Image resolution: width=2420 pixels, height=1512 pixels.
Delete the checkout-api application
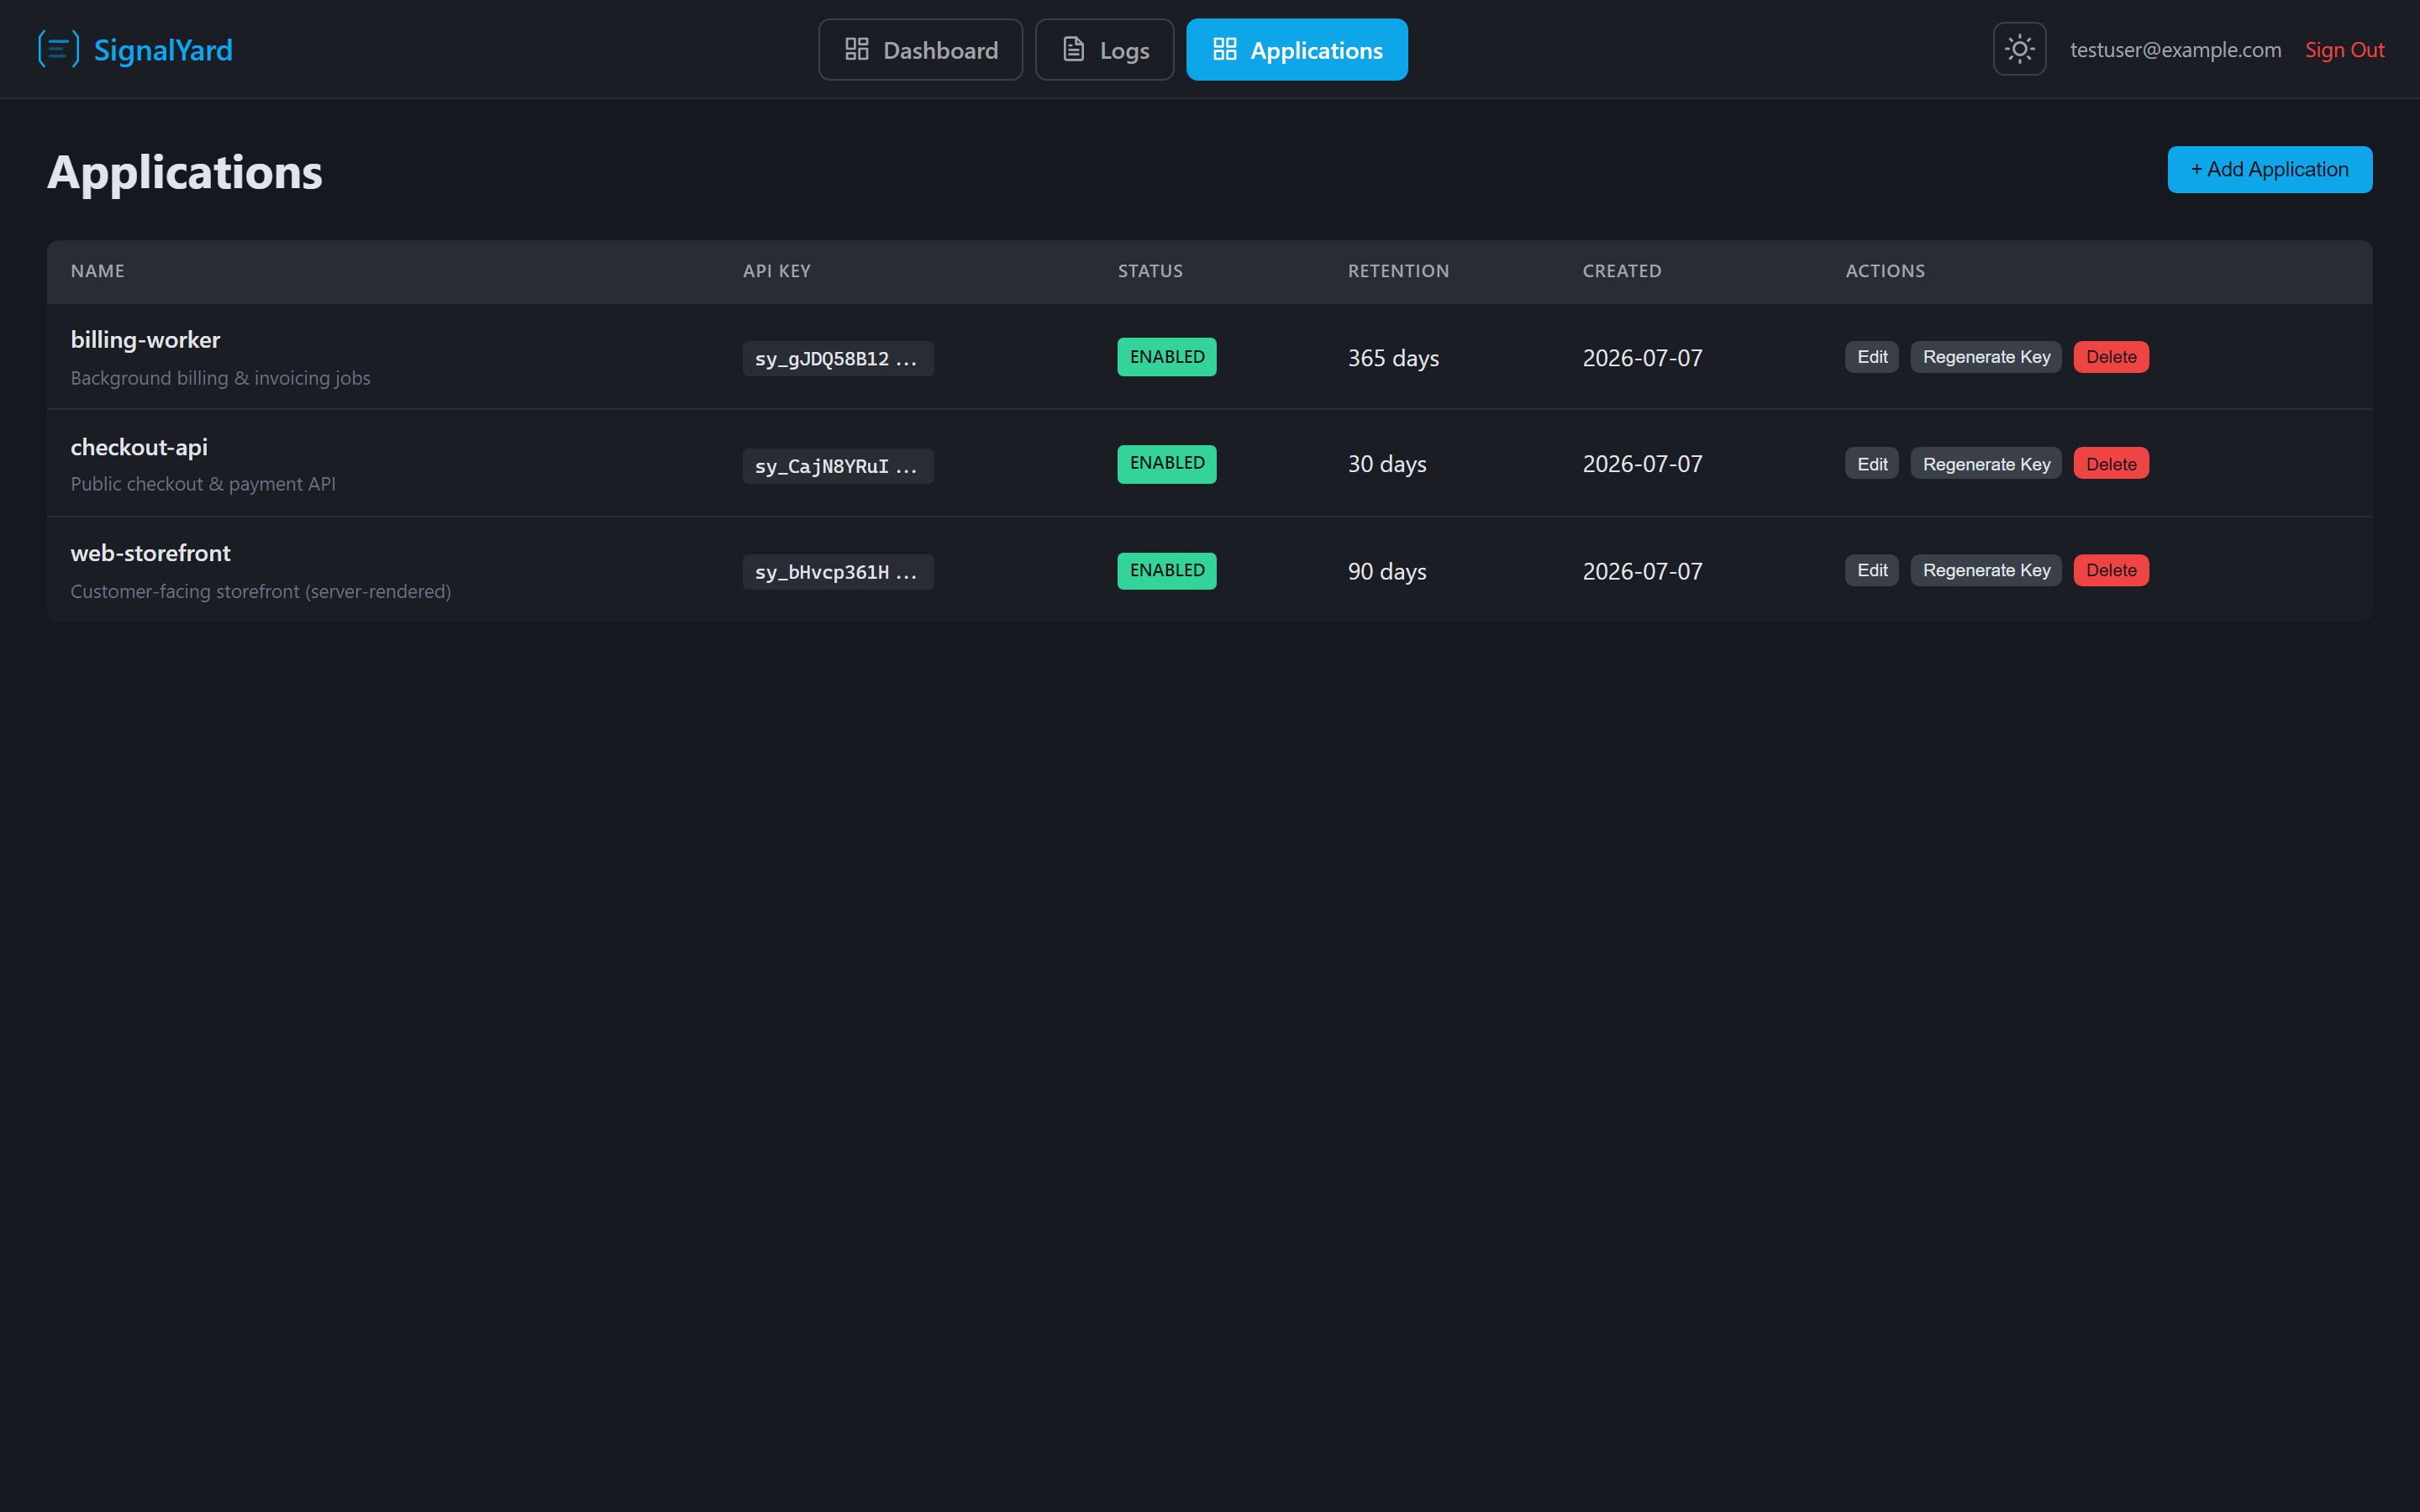2110,464
